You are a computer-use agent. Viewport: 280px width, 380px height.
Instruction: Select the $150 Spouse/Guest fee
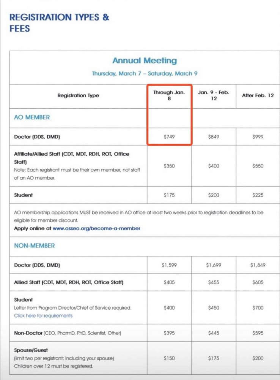coord(169,358)
